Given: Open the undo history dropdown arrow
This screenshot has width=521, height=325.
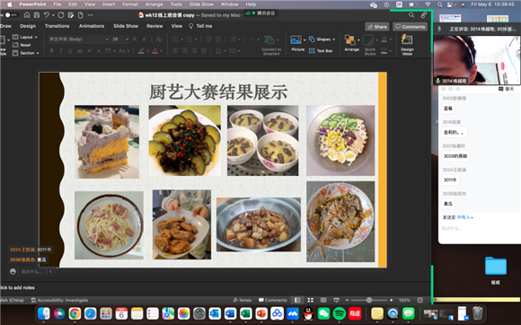Looking at the screenshot, I should coord(53,15).
